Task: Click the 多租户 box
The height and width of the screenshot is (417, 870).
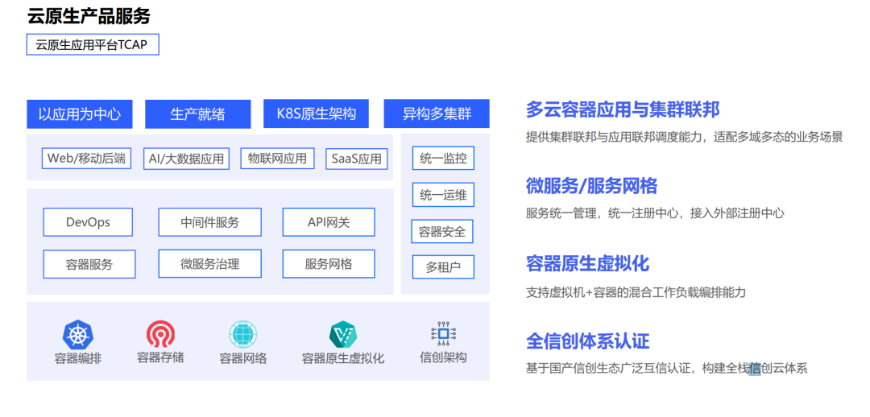Action: pos(443,266)
